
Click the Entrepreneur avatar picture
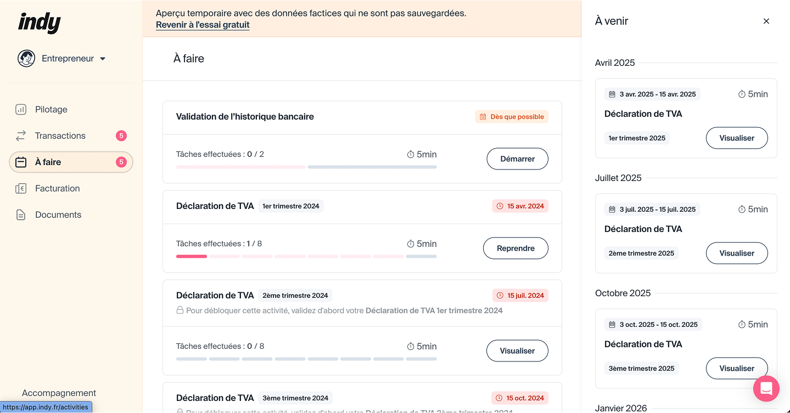(x=26, y=58)
